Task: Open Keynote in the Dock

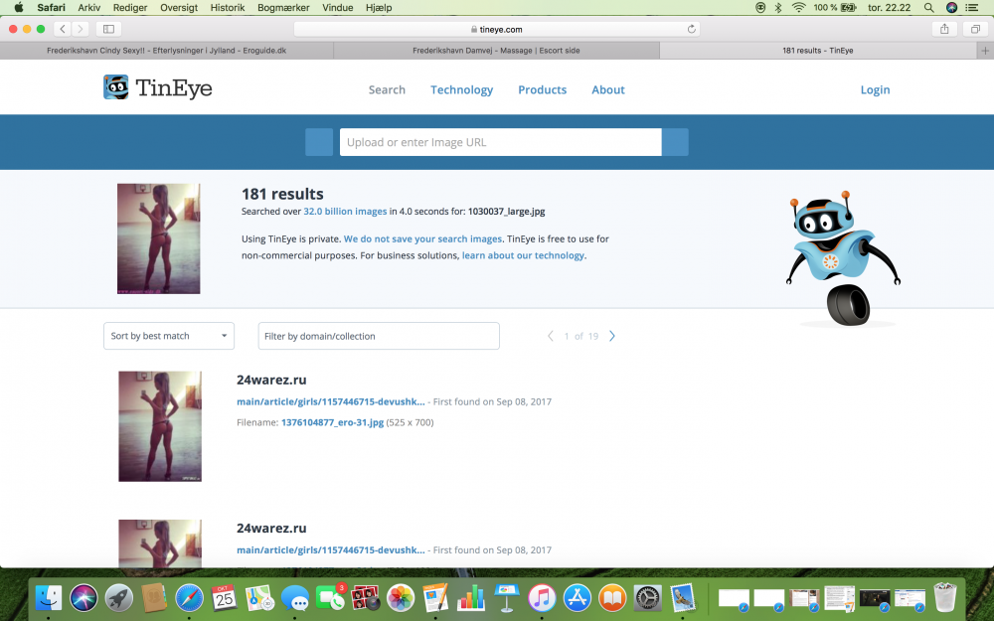Action: [x=507, y=597]
